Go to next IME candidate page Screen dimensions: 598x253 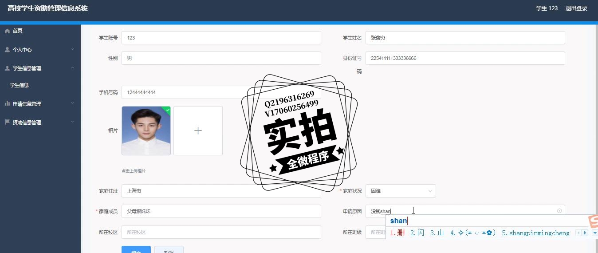pyautogui.click(x=585, y=233)
